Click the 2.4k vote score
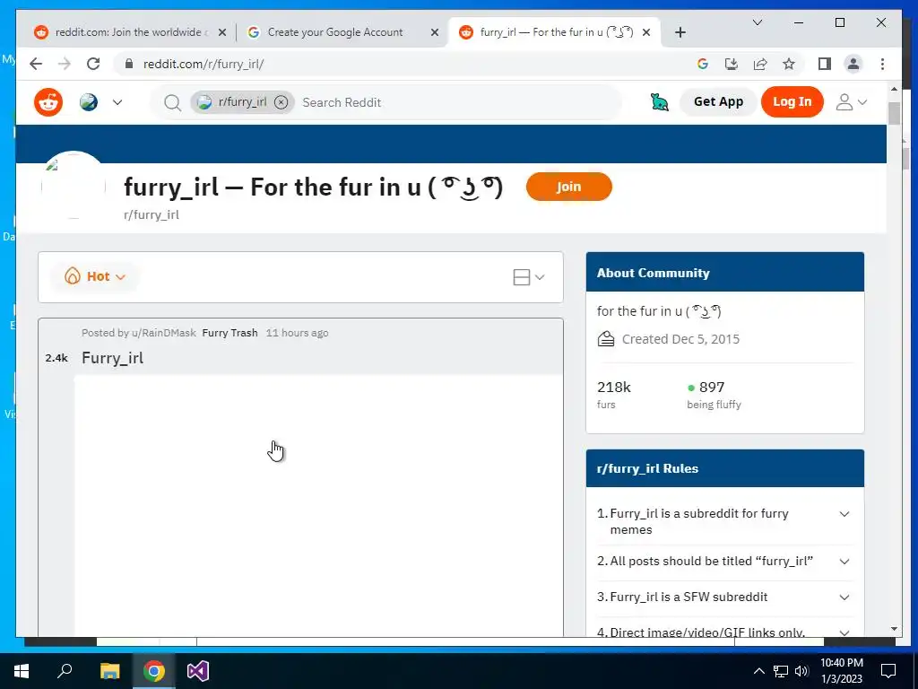Image resolution: width=918 pixels, height=689 pixels. [56, 358]
